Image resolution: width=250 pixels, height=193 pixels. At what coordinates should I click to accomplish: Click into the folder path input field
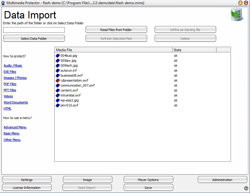pyautogui.click(x=34, y=30)
